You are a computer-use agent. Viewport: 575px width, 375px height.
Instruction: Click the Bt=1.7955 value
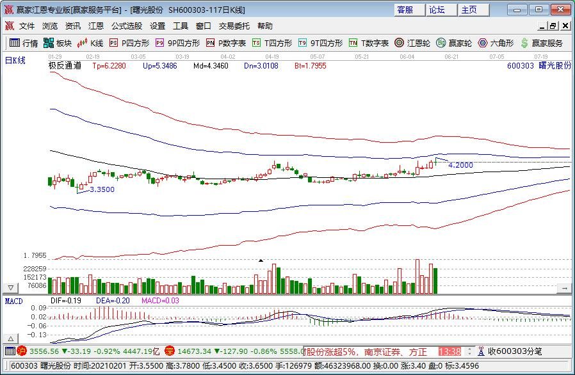(311, 66)
